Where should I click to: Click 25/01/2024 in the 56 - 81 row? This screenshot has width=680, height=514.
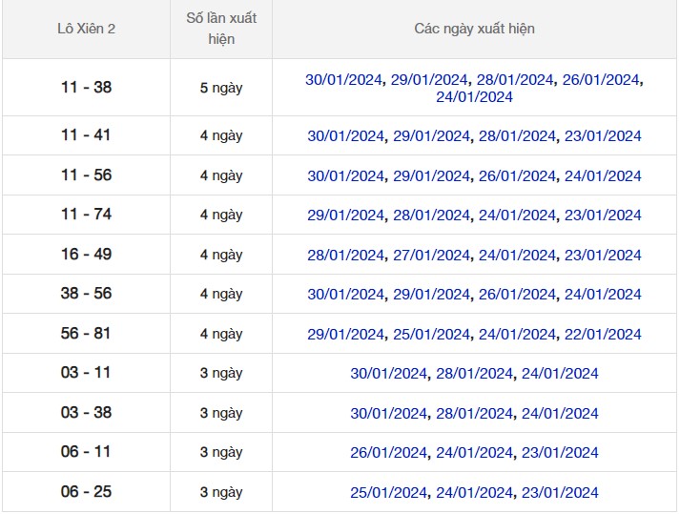[431, 335]
